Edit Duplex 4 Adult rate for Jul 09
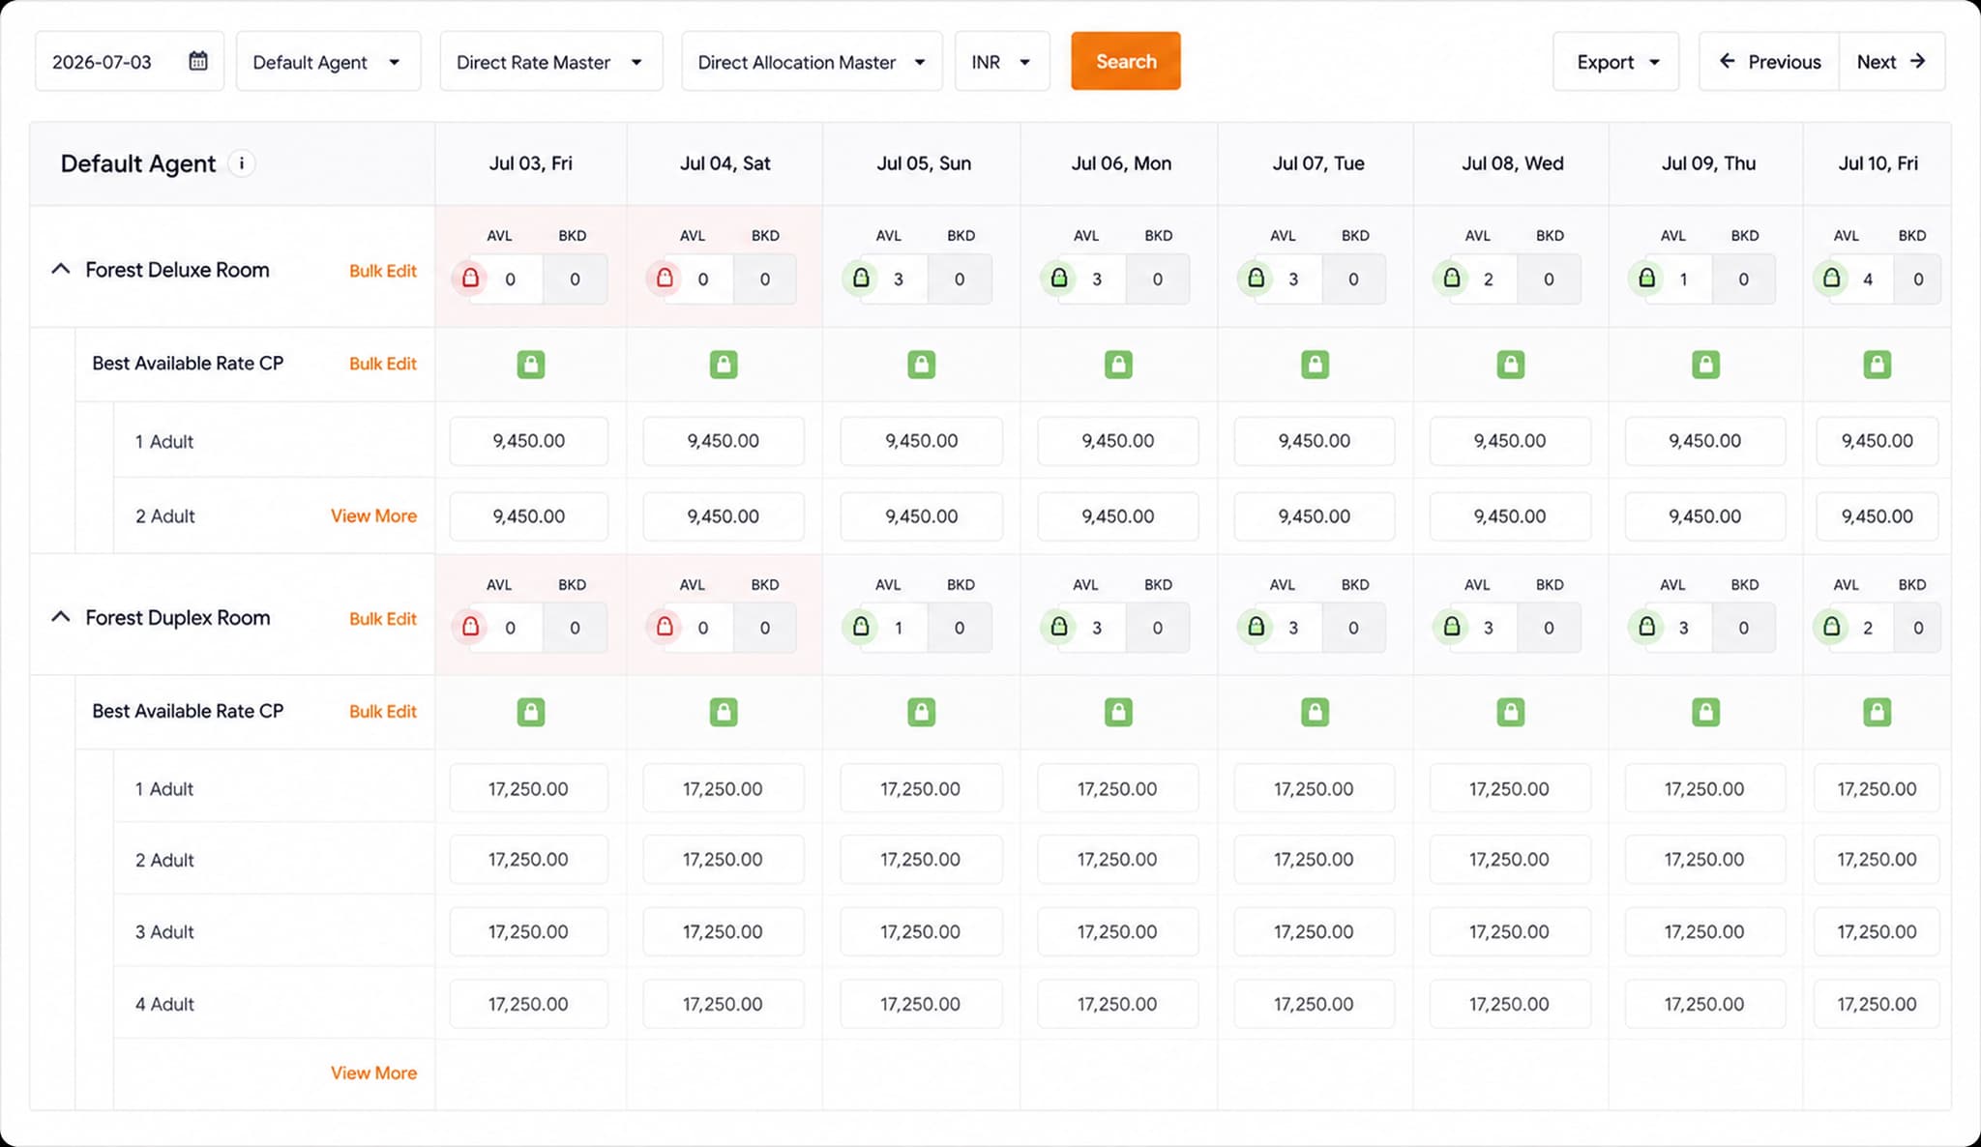Viewport: 1981px width, 1147px height. [1704, 1005]
